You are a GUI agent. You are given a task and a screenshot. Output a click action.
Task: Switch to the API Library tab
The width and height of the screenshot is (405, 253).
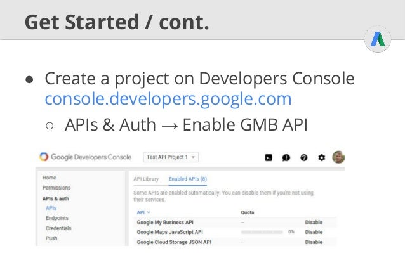146,179
